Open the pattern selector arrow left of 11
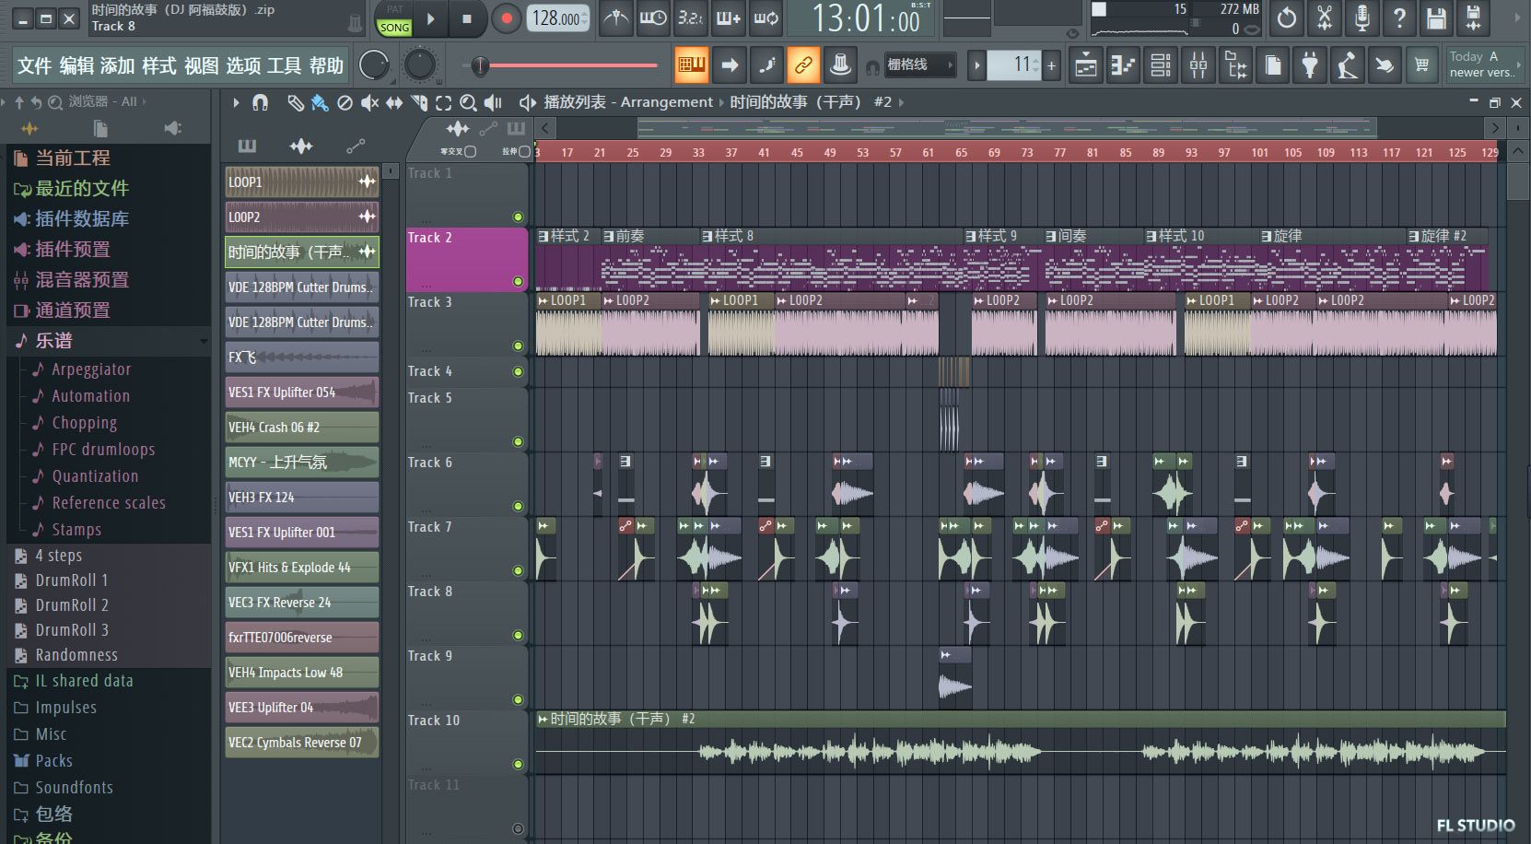The height and width of the screenshot is (844, 1531). pyautogui.click(x=977, y=64)
